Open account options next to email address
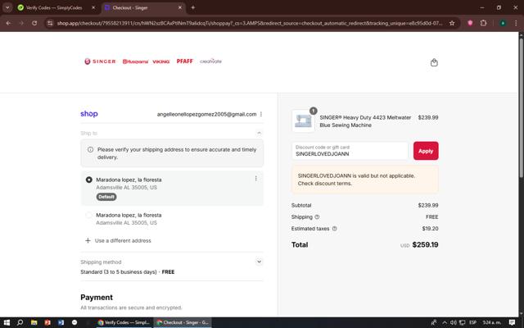Viewport: 524px width, 328px height. 261,114
